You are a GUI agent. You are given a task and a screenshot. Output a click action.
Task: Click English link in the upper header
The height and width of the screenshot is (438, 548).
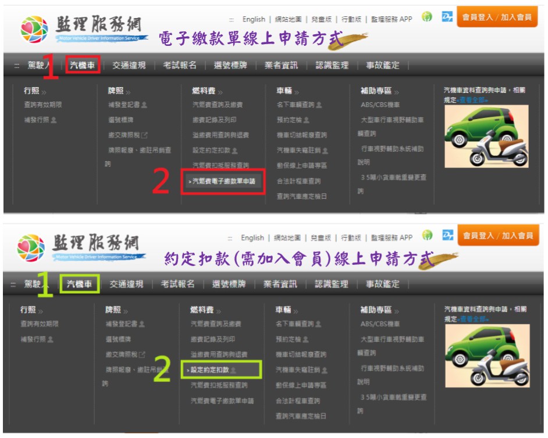254,19
